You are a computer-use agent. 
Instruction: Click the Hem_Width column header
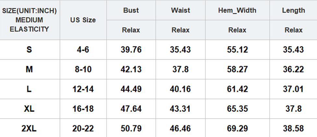(237, 10)
